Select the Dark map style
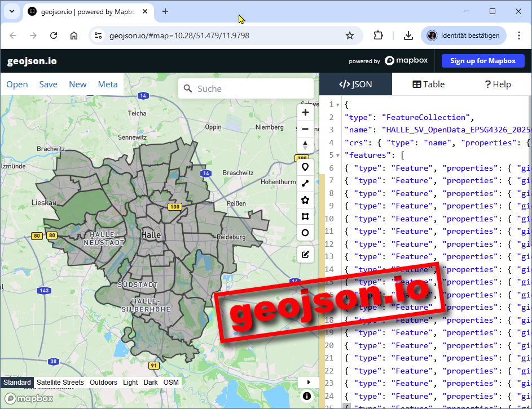The height and width of the screenshot is (409, 532). pos(151,382)
